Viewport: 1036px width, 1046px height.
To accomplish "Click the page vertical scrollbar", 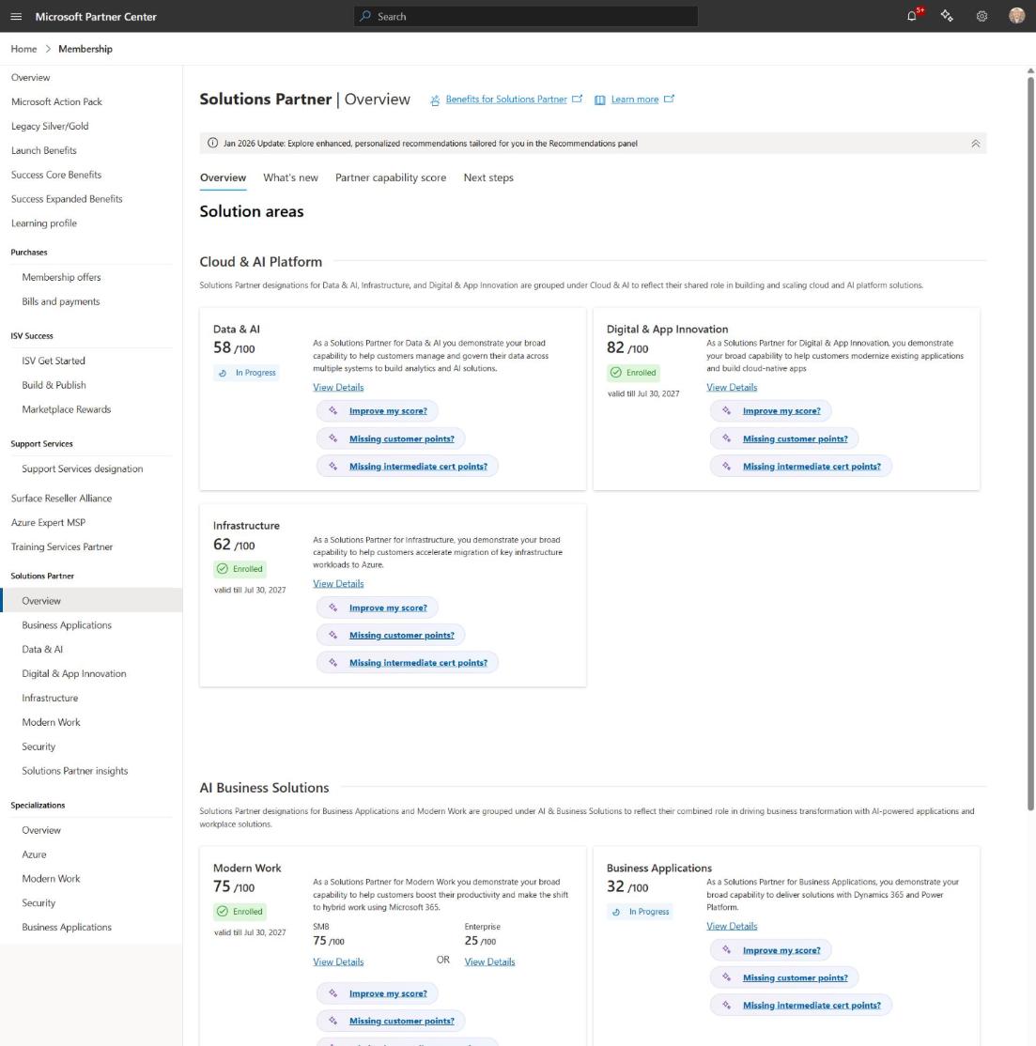I will click(x=1030, y=440).
